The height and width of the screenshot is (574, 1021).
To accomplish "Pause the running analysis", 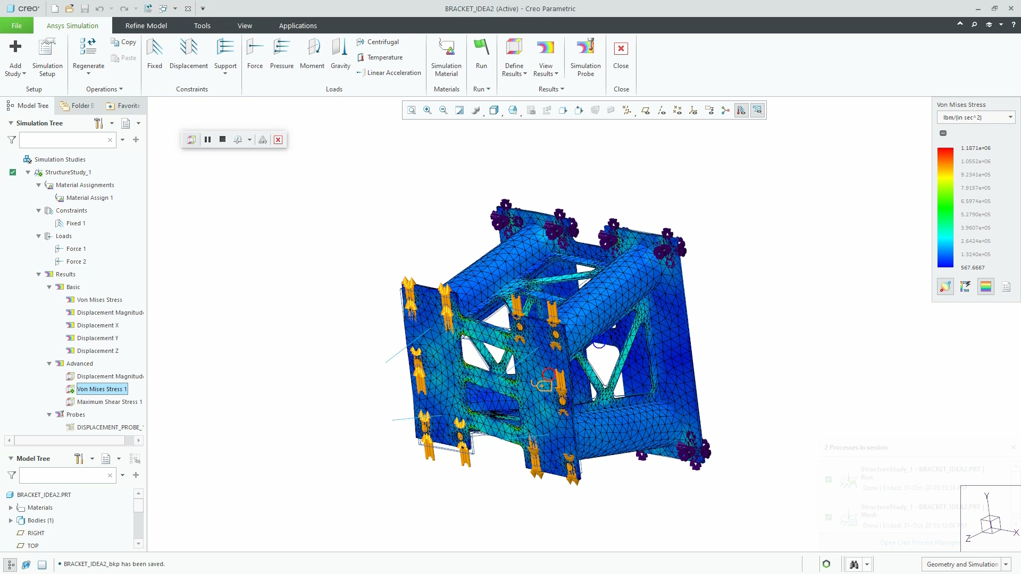I will click(x=207, y=139).
